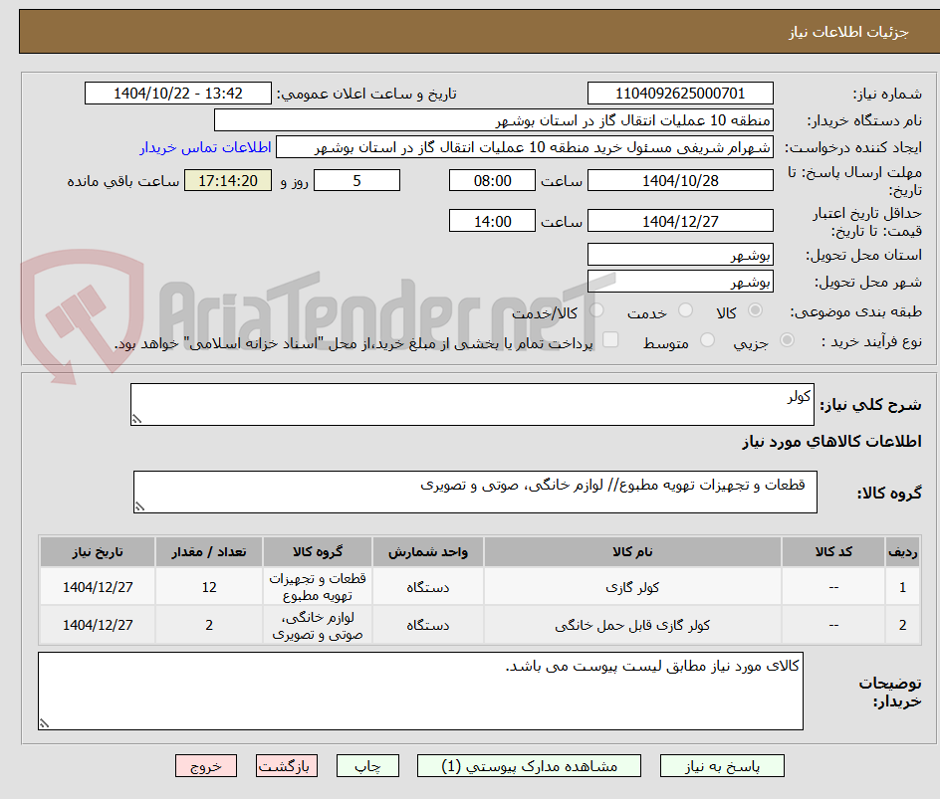Click the خروج button

click(206, 765)
